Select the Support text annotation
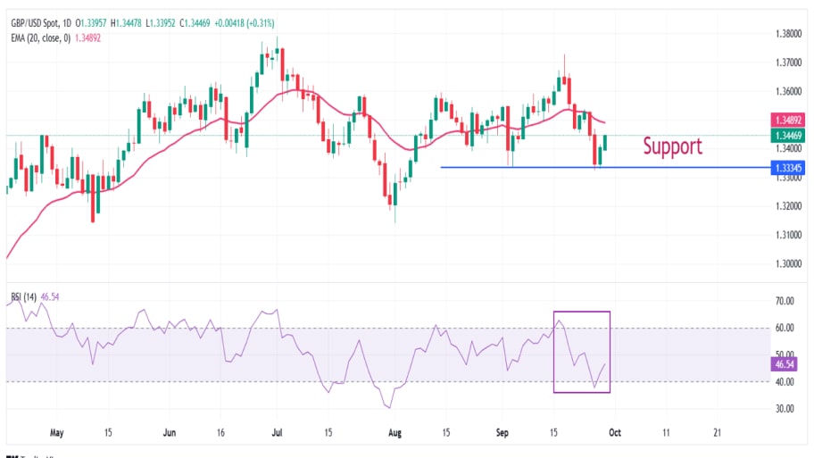This screenshot has width=814, height=458. [x=672, y=146]
